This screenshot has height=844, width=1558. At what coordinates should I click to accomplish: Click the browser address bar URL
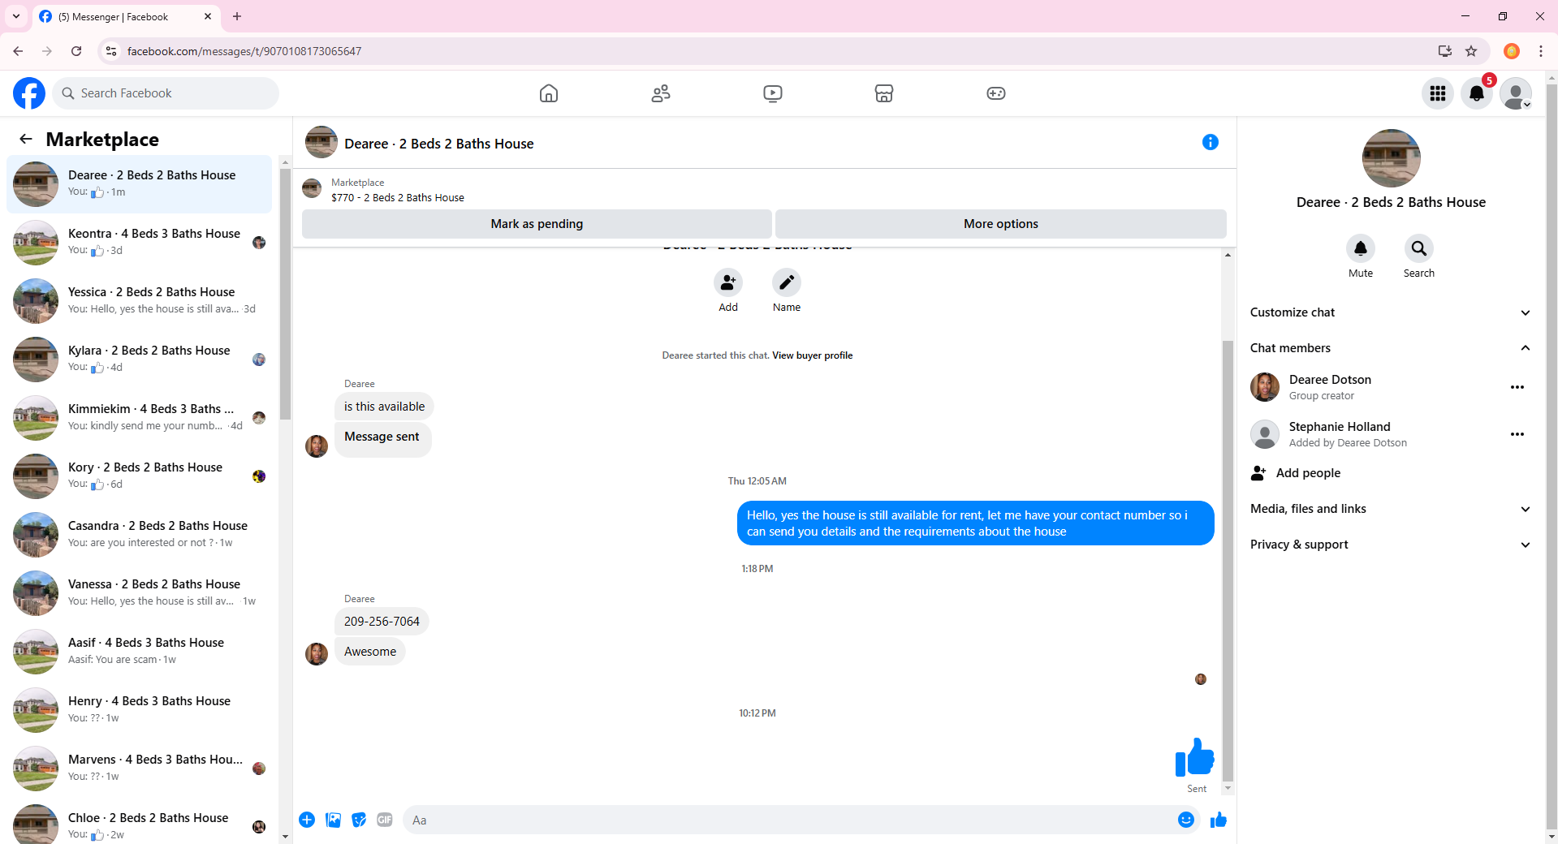[x=244, y=51]
